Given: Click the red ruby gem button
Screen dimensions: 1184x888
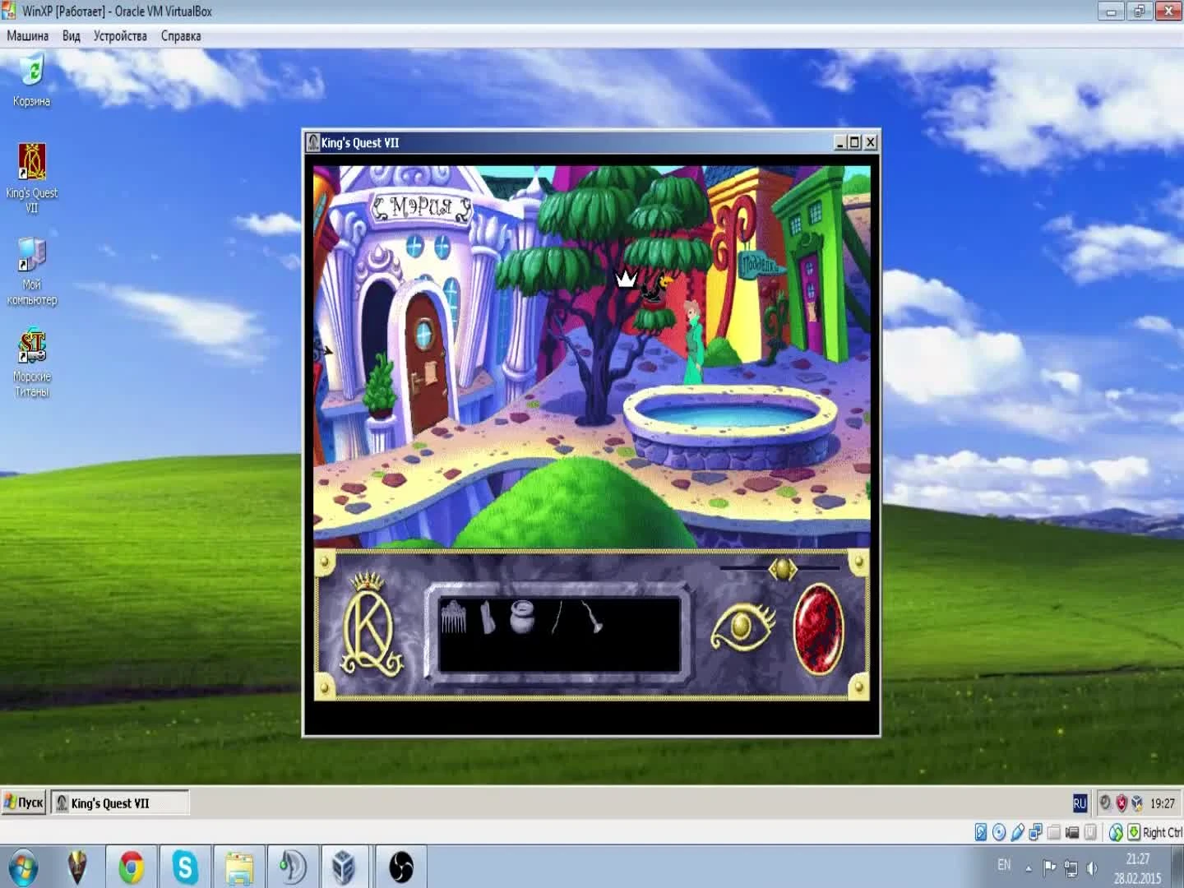Looking at the screenshot, I should (818, 628).
